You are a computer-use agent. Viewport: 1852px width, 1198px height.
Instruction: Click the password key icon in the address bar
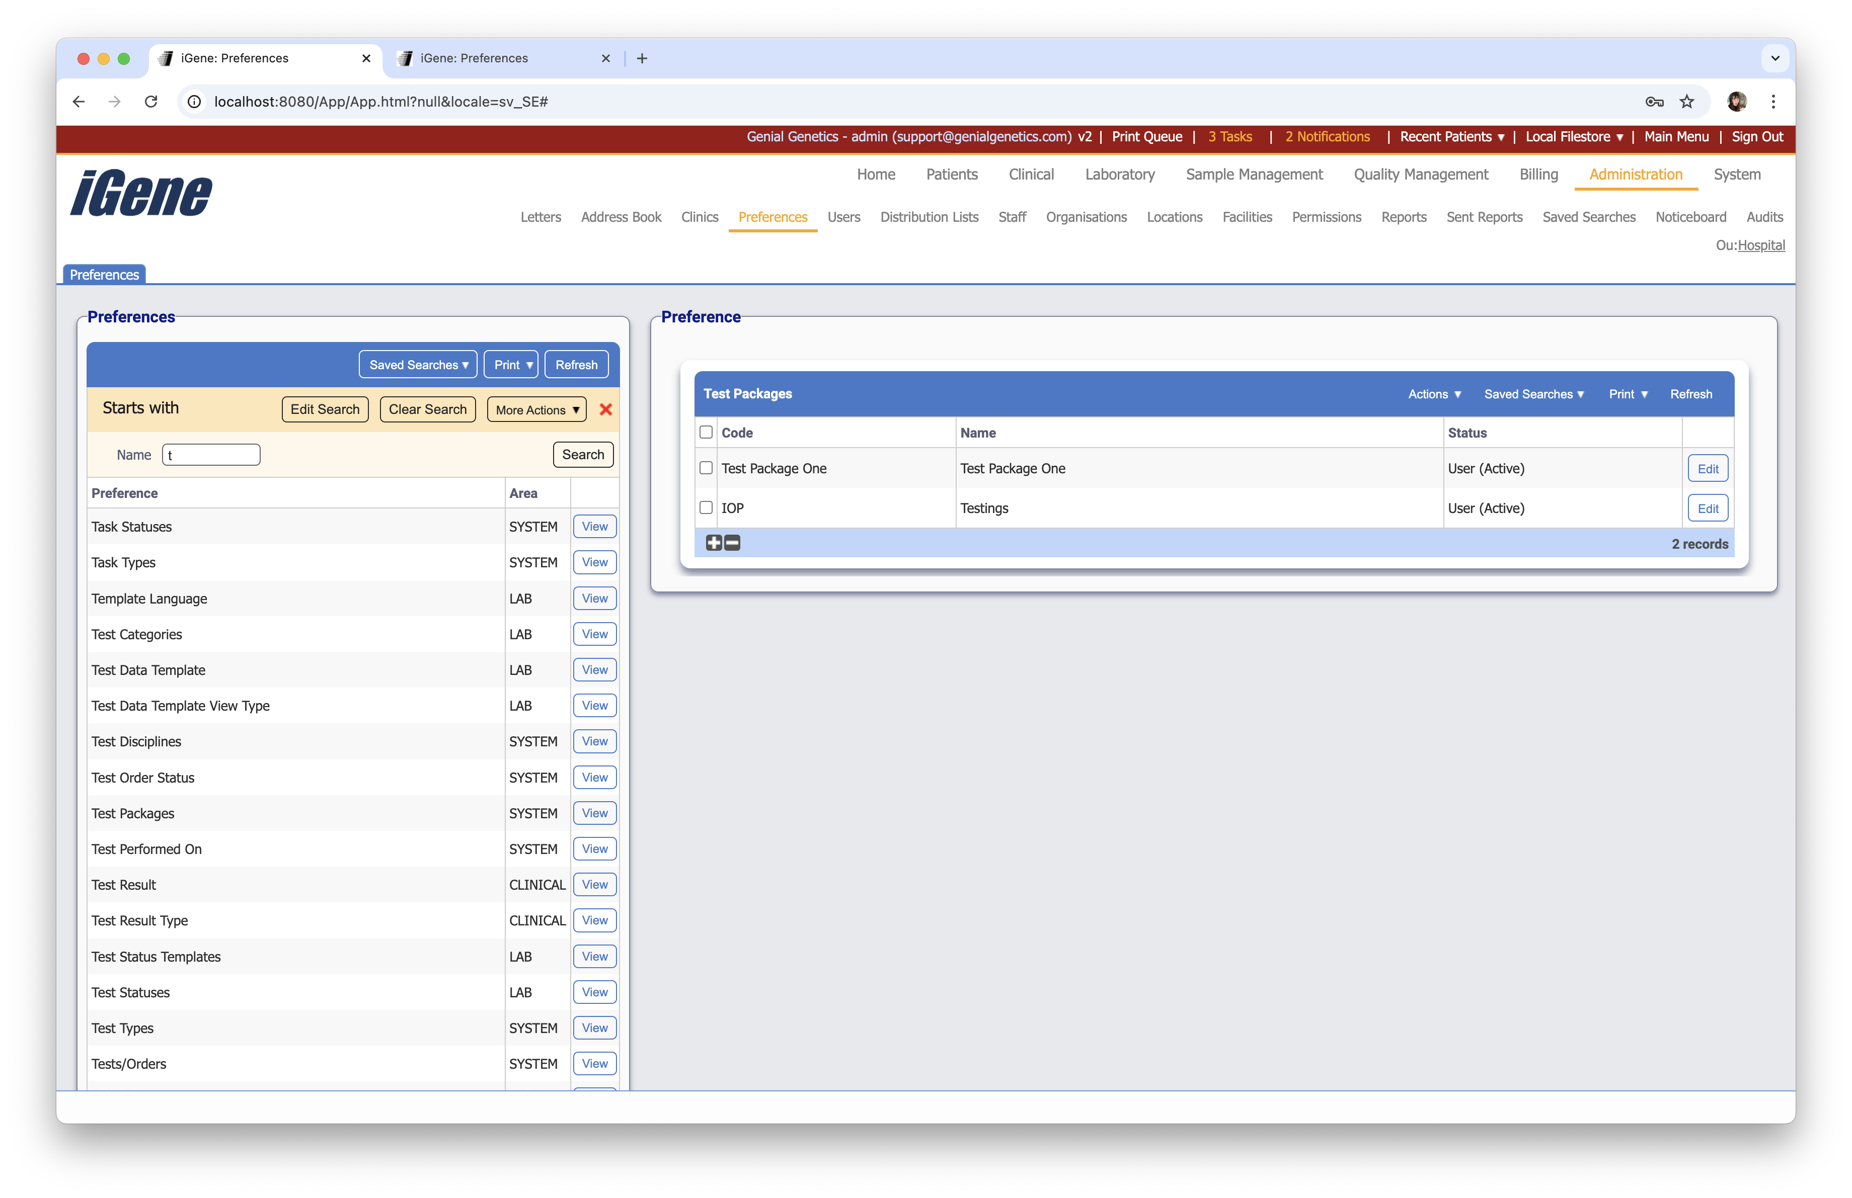pos(1654,102)
